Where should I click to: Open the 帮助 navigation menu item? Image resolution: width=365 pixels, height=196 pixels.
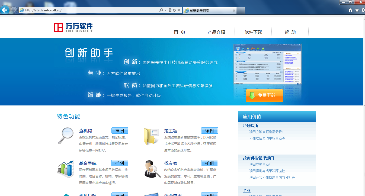click(290, 32)
